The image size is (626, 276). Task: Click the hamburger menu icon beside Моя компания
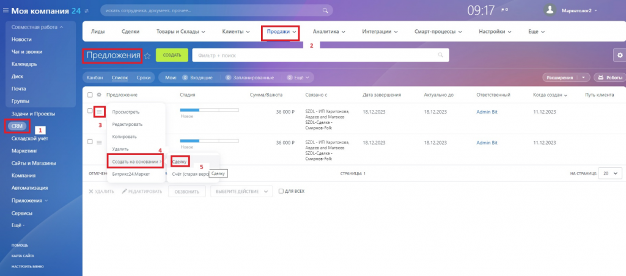coord(6,10)
